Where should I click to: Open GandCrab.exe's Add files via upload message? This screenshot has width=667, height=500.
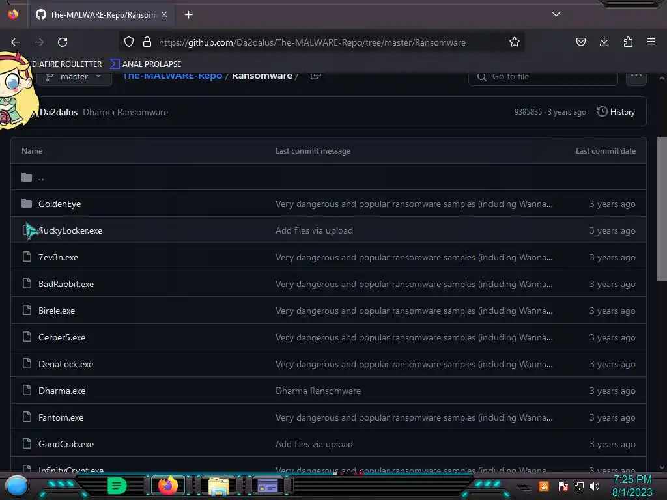[314, 444]
